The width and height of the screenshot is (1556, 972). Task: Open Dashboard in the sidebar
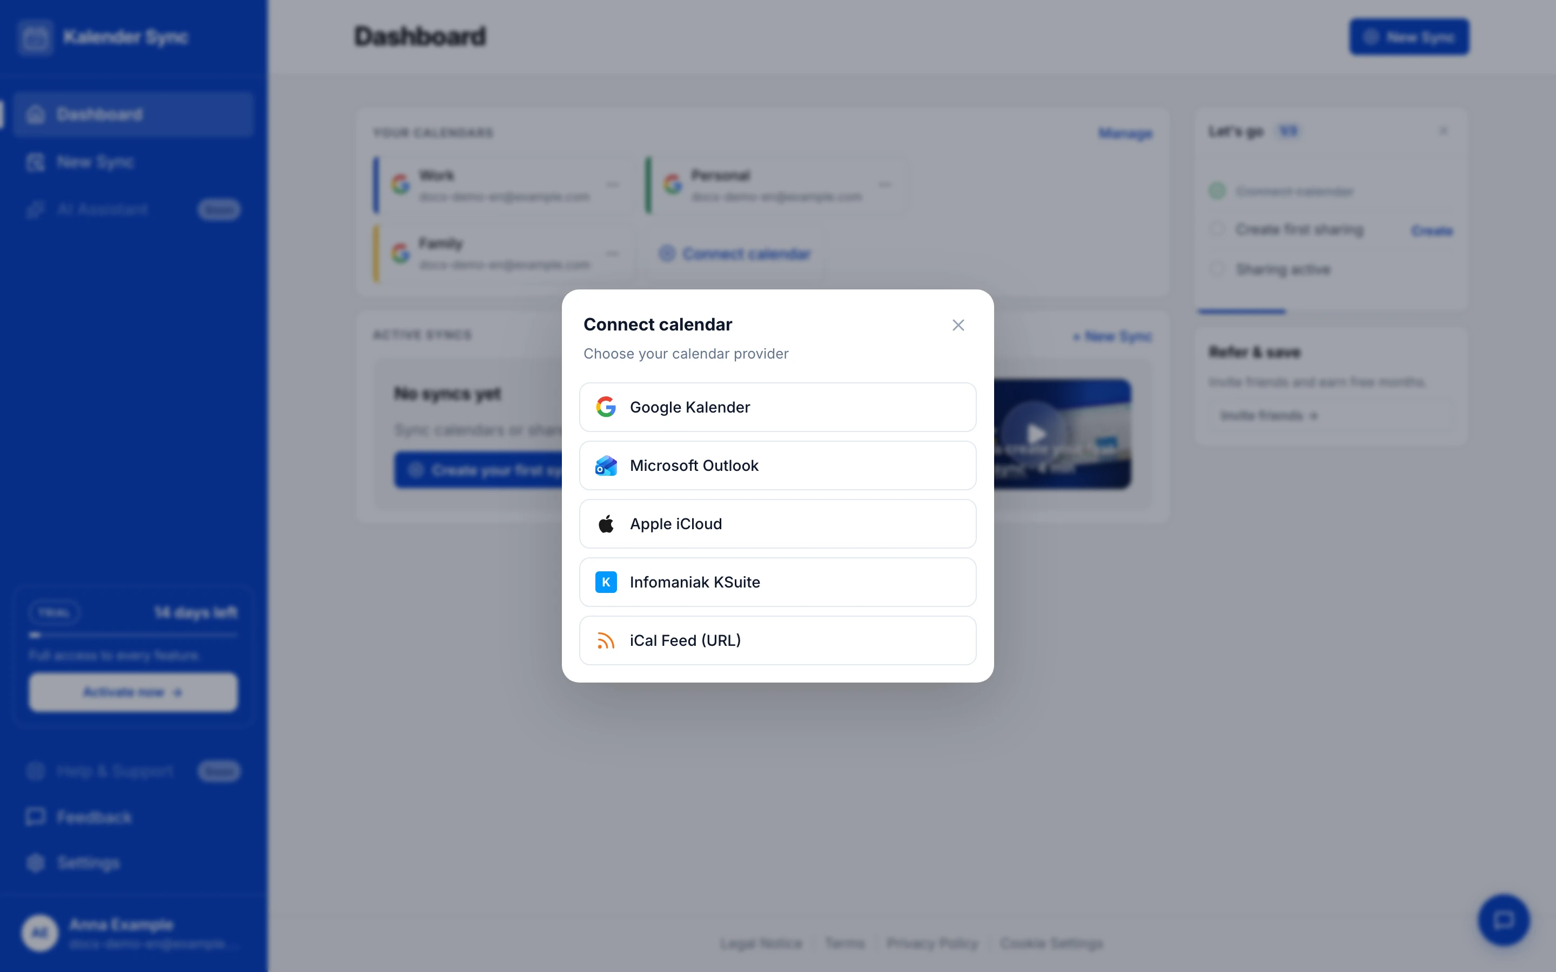133,114
